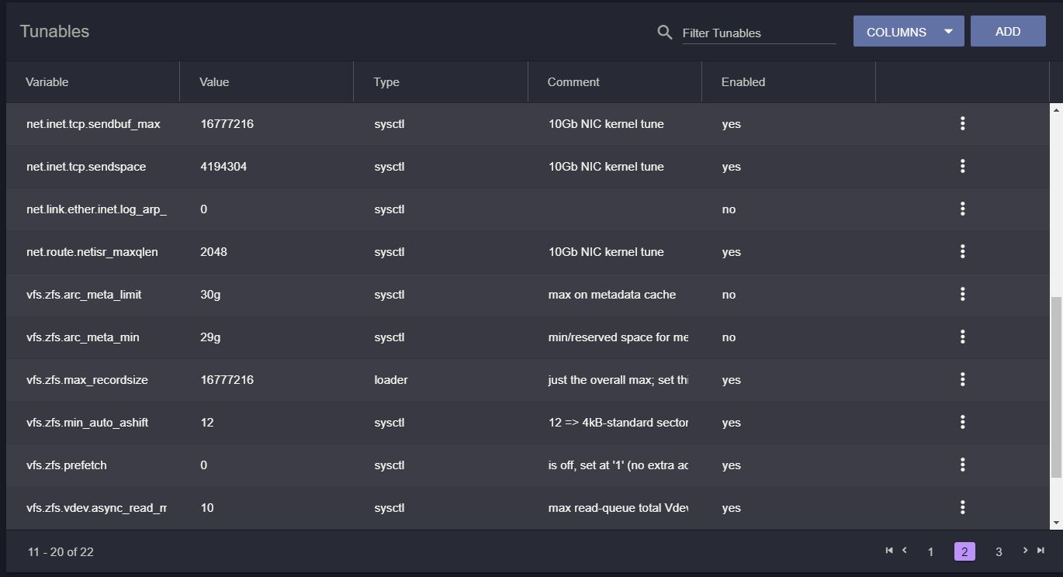Click the ADD button
1063x577 pixels.
coord(1008,31)
